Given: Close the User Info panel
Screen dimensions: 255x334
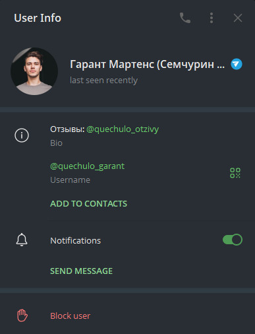Looking at the screenshot, I should [238, 18].
